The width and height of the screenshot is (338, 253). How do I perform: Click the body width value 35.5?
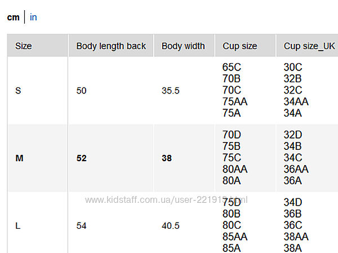171,90
